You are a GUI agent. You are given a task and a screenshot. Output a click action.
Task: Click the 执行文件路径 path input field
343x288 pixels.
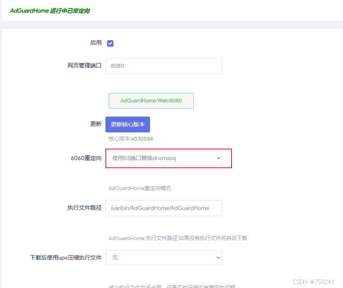(x=164, y=208)
